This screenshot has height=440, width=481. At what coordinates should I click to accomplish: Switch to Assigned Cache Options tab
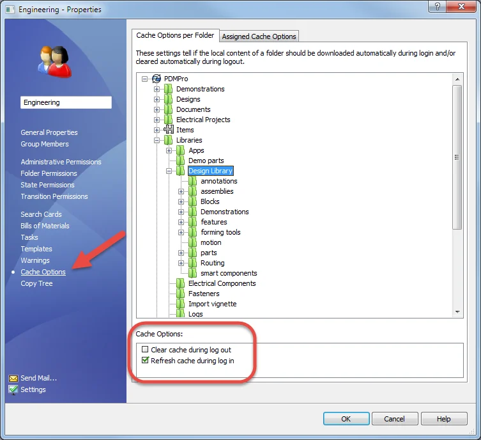point(259,36)
